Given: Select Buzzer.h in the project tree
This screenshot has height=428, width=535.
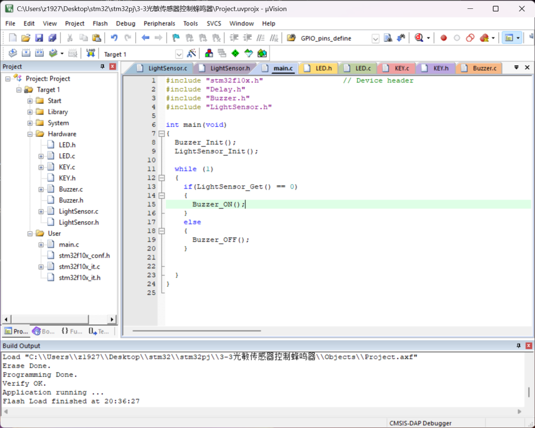Looking at the screenshot, I should click(71, 200).
